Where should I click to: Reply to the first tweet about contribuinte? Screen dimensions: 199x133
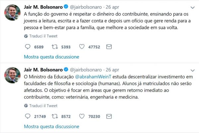pyautogui.click(x=28, y=47)
